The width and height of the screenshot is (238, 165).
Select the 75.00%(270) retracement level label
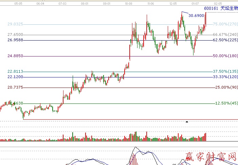[225, 24]
